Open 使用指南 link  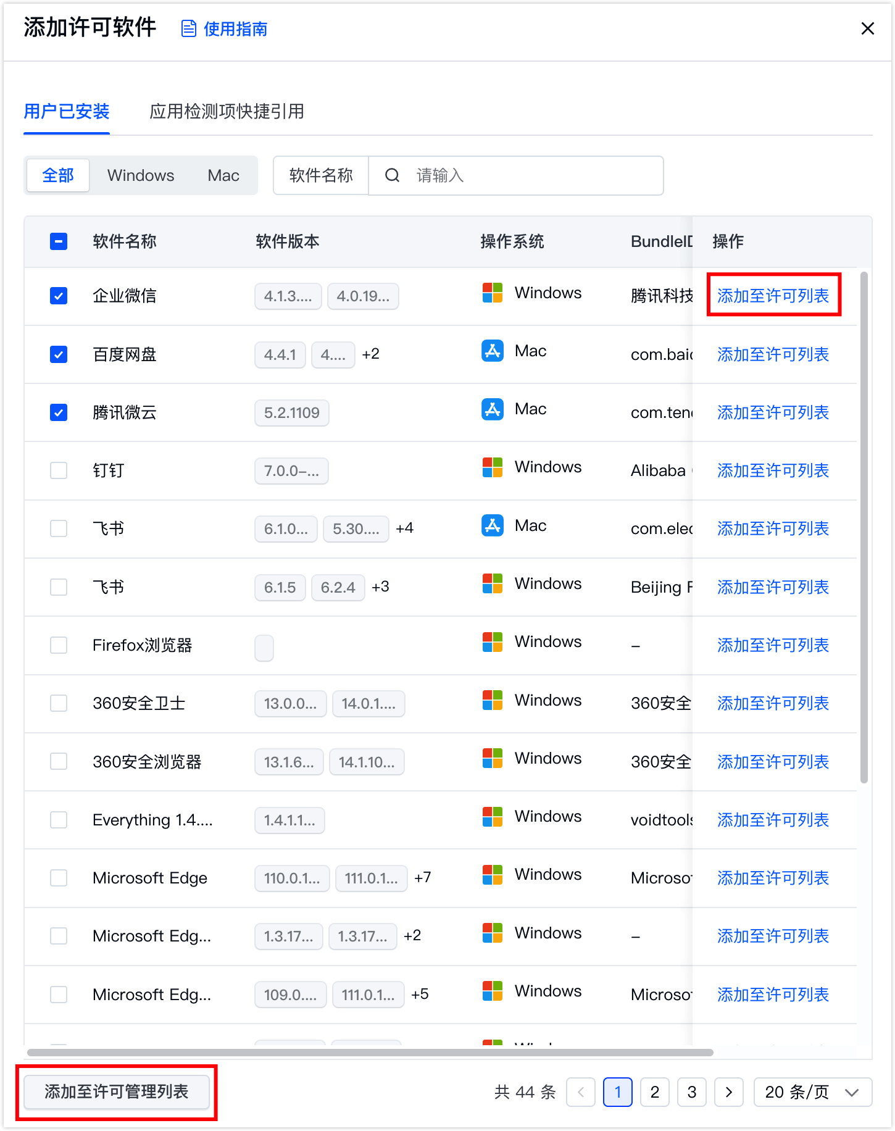pos(235,29)
